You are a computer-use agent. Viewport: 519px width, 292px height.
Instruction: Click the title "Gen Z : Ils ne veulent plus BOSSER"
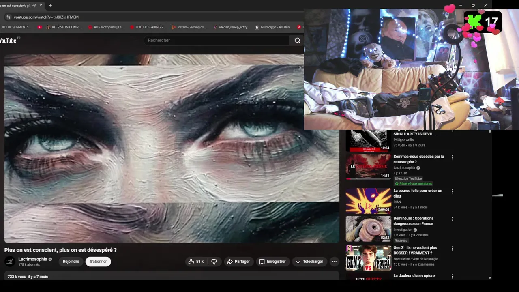click(415, 250)
